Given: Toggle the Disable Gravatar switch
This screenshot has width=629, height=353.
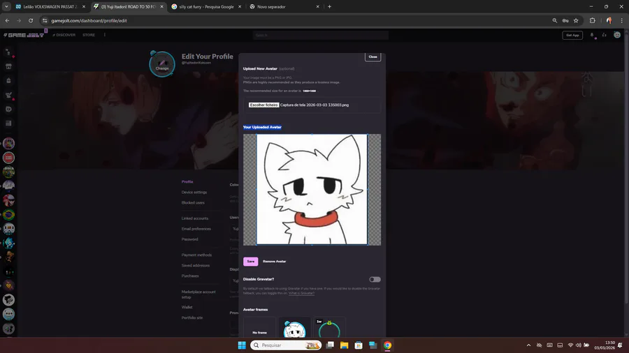Looking at the screenshot, I should (375, 279).
